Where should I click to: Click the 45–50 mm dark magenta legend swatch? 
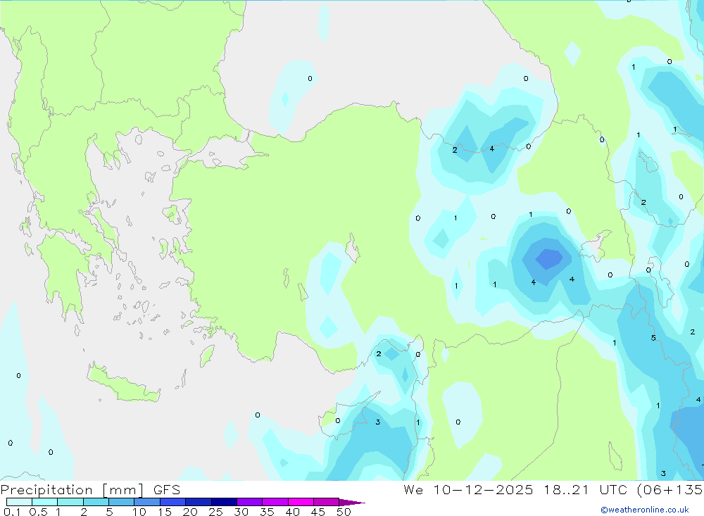(327, 502)
